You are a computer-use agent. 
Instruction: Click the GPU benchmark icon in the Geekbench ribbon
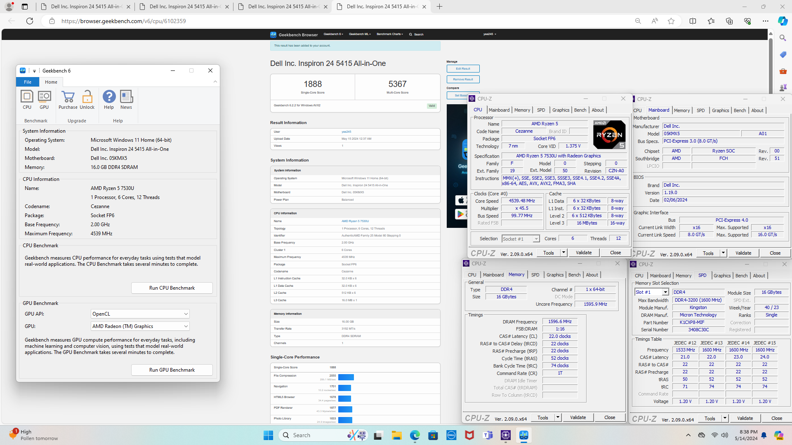pos(44,100)
